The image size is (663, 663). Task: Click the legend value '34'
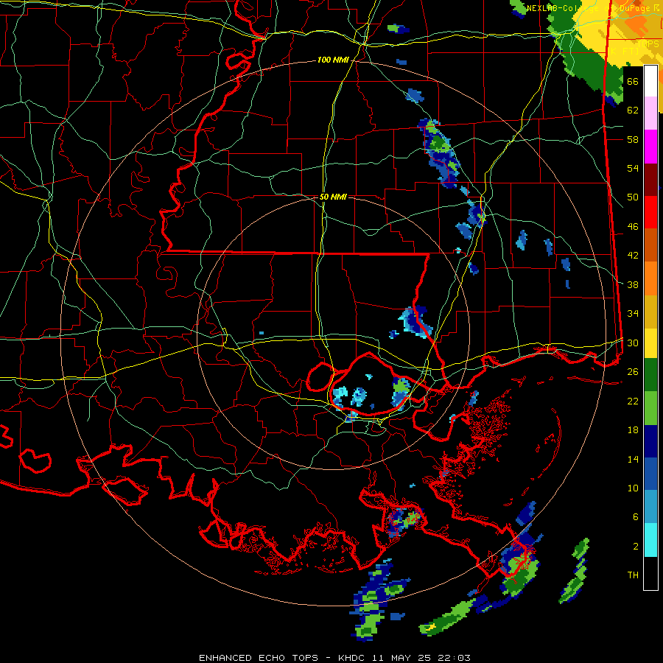(633, 314)
